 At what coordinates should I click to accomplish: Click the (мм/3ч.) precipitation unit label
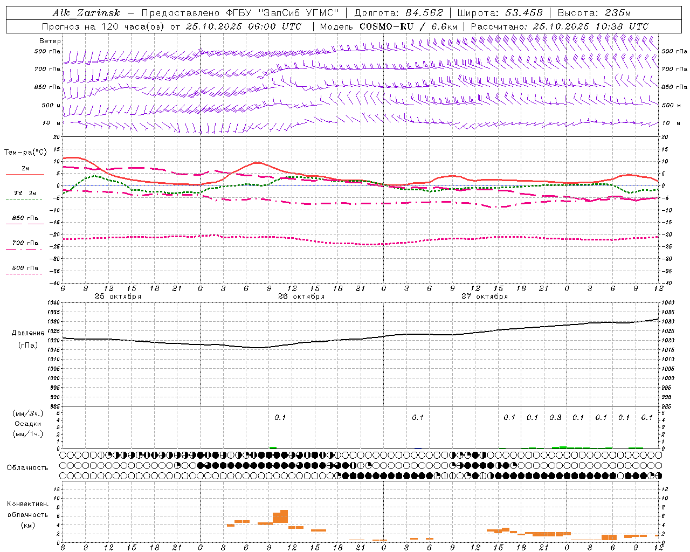(x=27, y=413)
